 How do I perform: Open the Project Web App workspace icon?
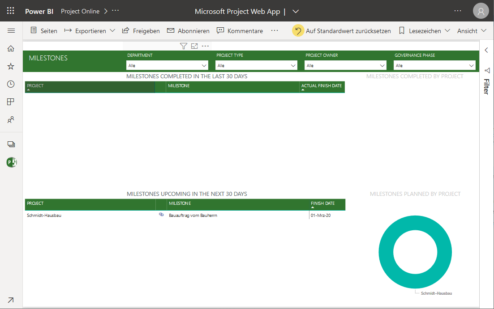[x=12, y=162]
